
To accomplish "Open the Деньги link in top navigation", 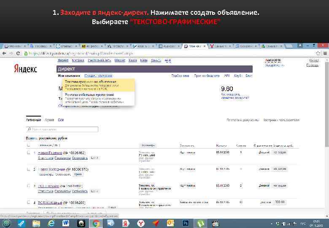I will [x=156, y=60].
